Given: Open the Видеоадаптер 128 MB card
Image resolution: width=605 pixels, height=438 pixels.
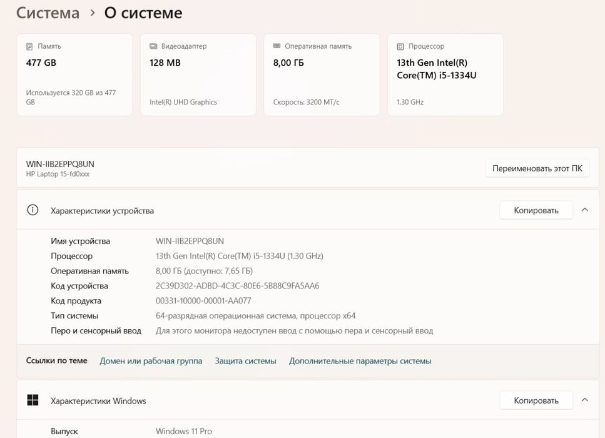Looking at the screenshot, I should (198, 74).
